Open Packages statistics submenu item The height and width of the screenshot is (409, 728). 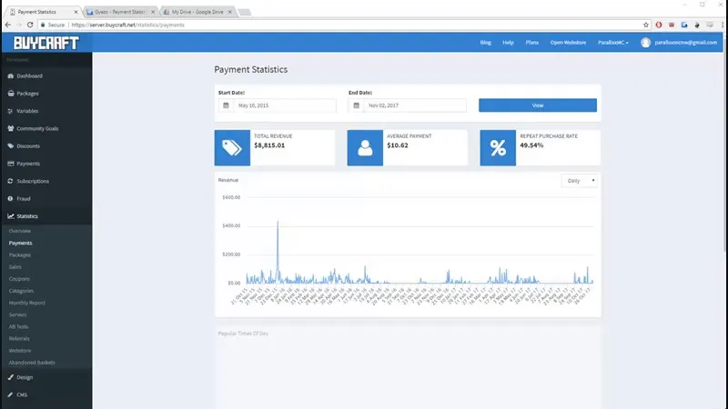point(19,255)
